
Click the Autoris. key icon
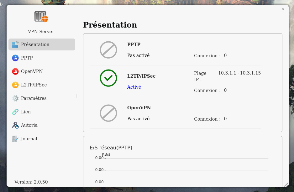15,125
